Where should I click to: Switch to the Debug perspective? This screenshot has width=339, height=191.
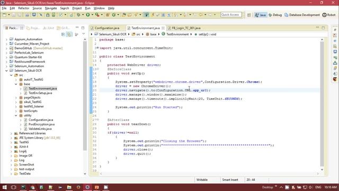pos(275,15)
